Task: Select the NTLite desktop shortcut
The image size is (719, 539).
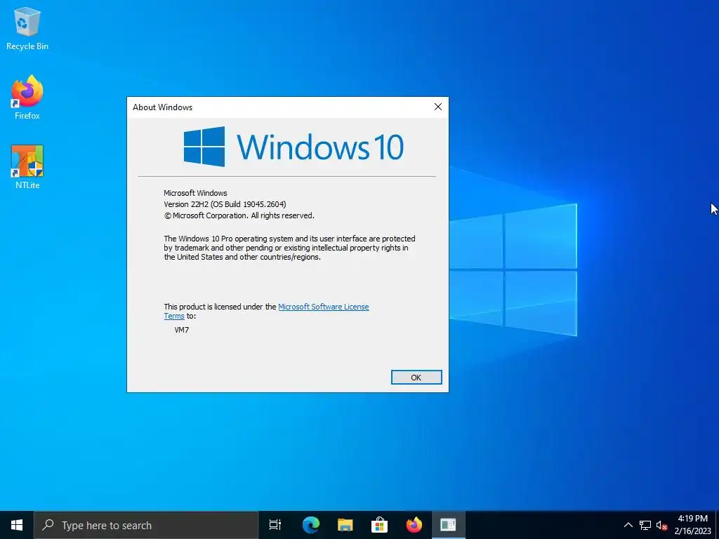Action: click(27, 167)
